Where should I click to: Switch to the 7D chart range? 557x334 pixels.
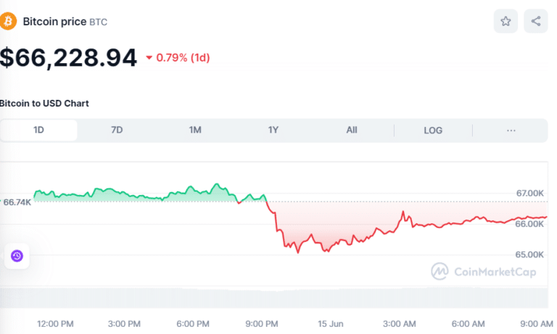pyautogui.click(x=117, y=130)
